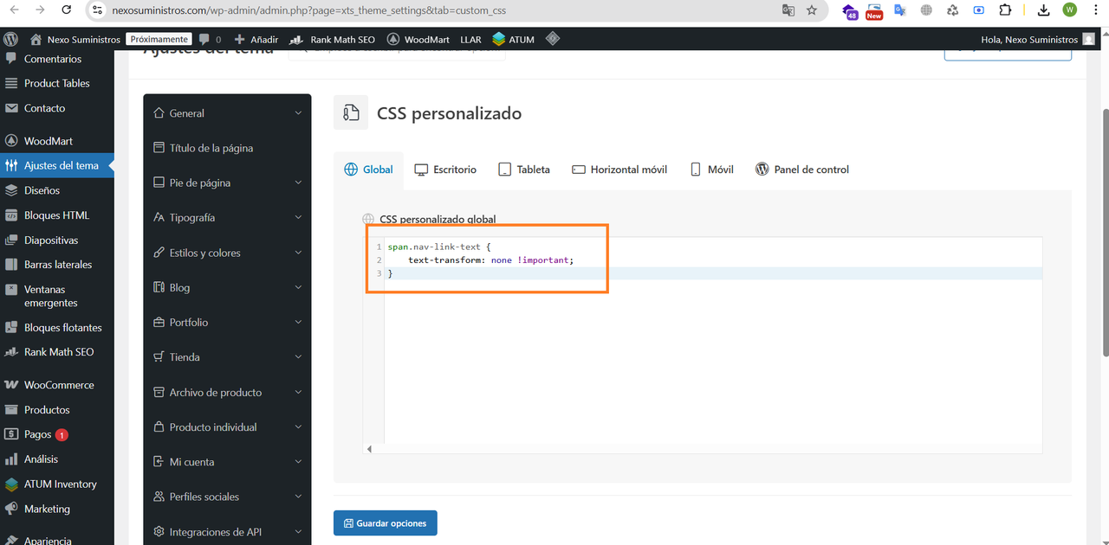Expand Estilos y colores section
Viewport: 1109px width, 545px height.
click(x=227, y=253)
